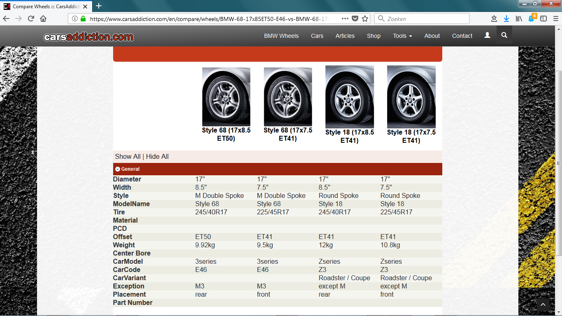The height and width of the screenshot is (316, 562).
Task: Select the 9.92kg weight value
Action: [x=205, y=245]
